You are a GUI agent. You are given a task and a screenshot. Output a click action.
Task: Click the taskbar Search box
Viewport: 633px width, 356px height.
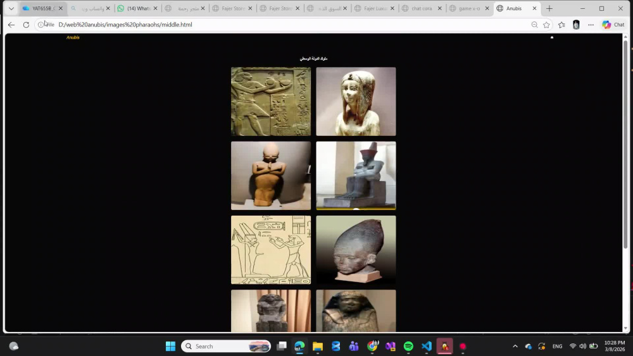[x=226, y=347]
